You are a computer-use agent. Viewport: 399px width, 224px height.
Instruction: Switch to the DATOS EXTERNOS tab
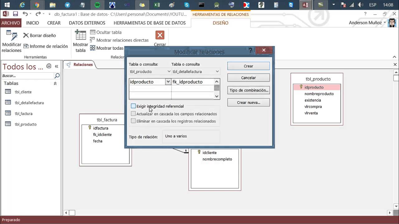click(87, 23)
